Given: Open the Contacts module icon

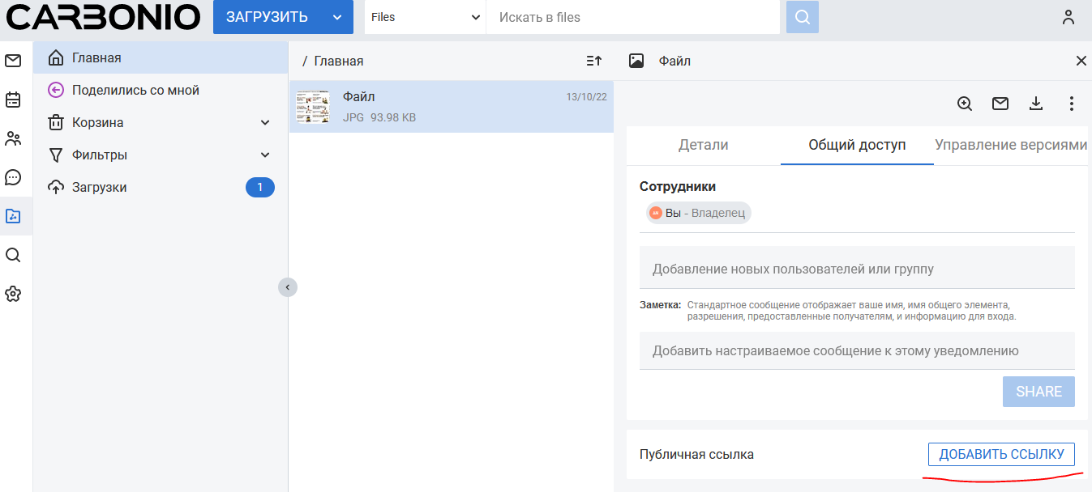Looking at the screenshot, I should pos(13,138).
